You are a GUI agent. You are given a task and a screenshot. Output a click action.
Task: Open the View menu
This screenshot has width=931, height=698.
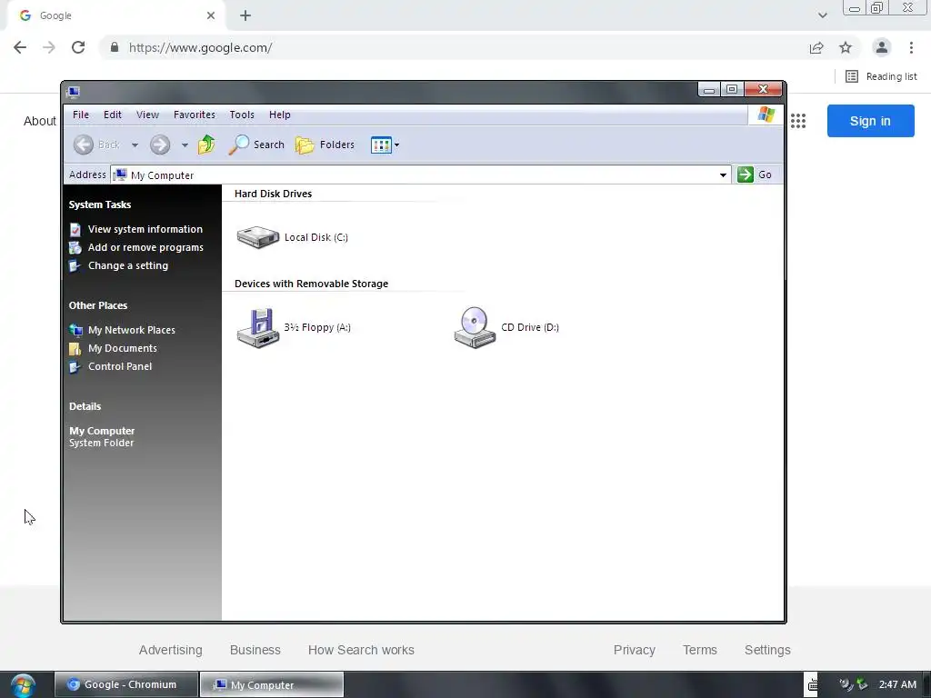[147, 115]
